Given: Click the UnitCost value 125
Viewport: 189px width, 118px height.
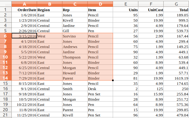Looking at the screenshot, I should click(151, 89).
